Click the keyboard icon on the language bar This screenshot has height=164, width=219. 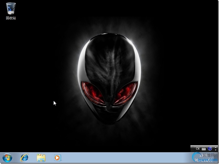click(x=204, y=149)
